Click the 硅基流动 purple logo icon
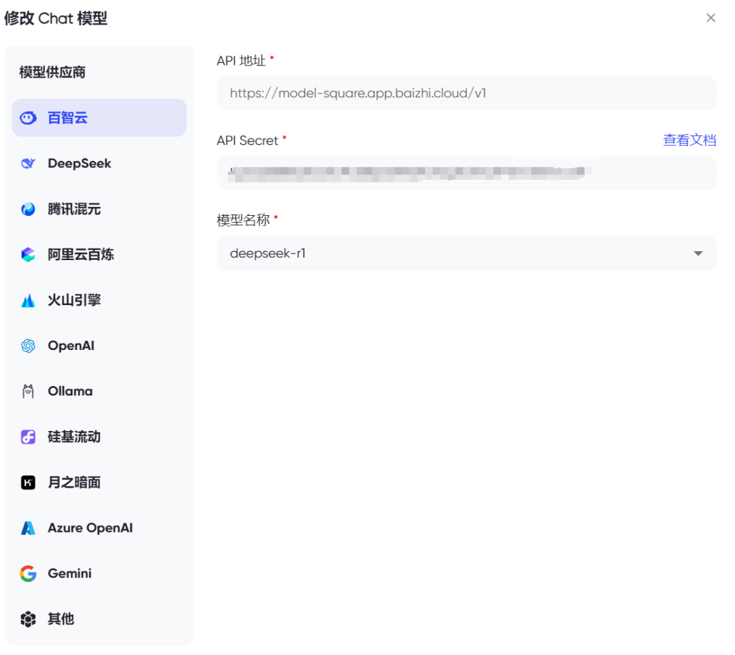This screenshot has width=735, height=655. 28,437
